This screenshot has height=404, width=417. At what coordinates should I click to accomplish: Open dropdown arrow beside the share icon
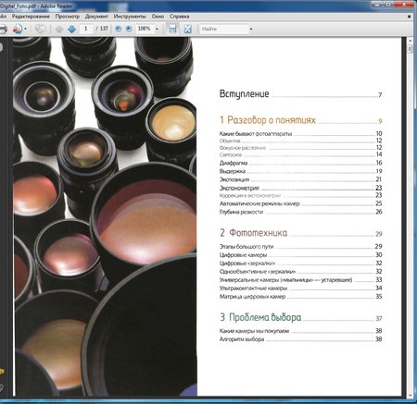25,29
